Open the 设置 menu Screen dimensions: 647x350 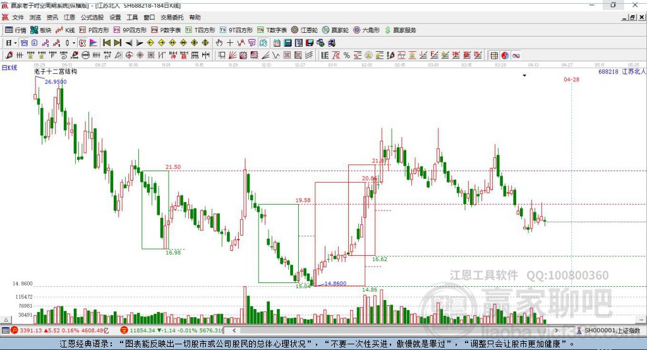pyautogui.click(x=115, y=17)
